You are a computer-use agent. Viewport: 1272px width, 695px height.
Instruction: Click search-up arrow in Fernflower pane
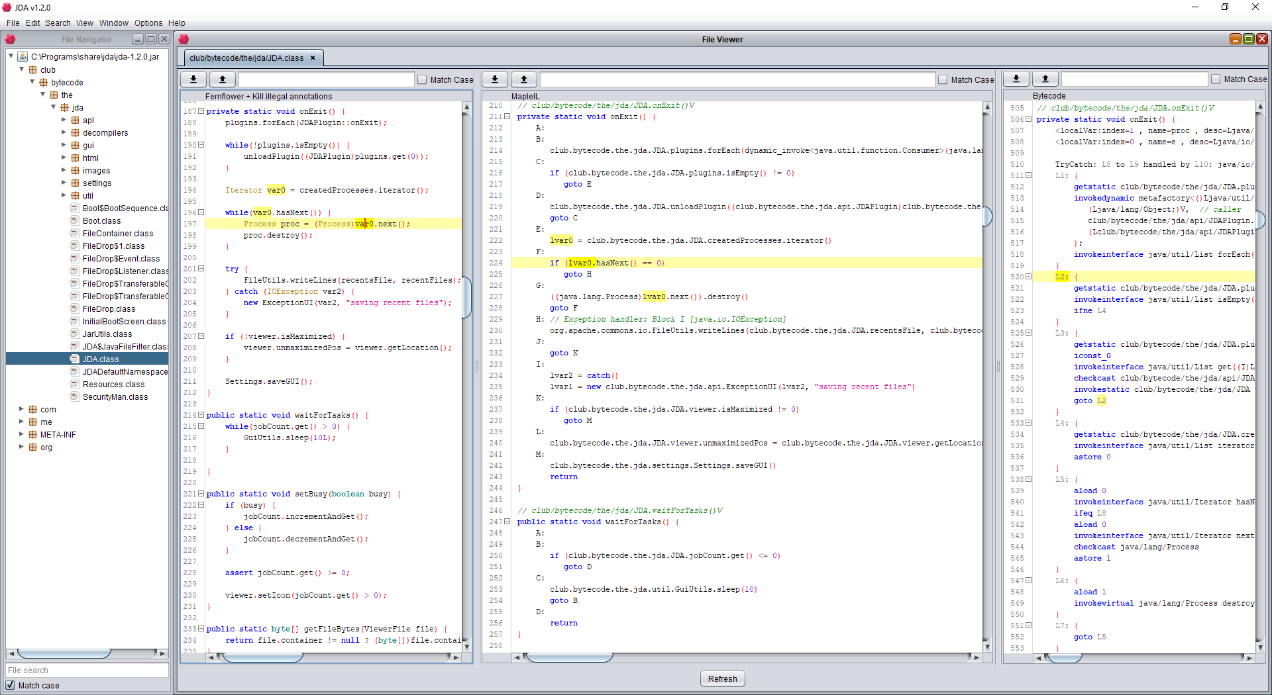223,79
